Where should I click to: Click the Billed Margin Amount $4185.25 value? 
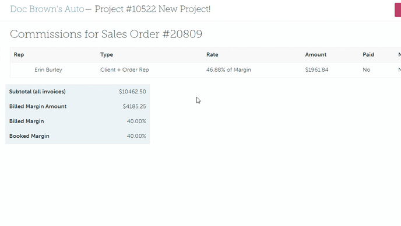tap(134, 106)
